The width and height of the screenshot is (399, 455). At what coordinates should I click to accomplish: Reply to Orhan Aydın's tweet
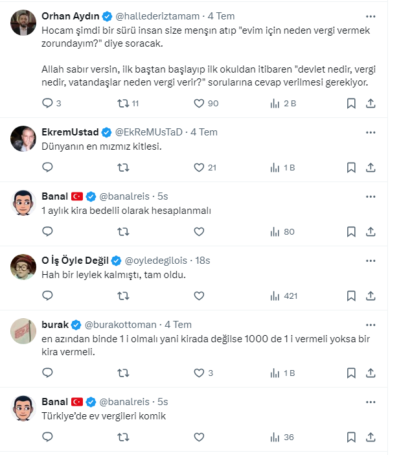click(47, 103)
